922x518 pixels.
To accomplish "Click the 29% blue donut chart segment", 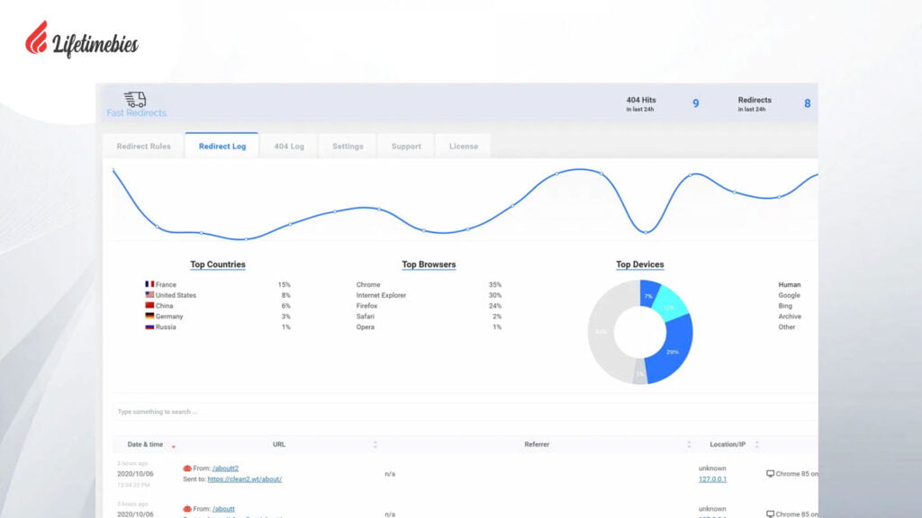I will 670,350.
